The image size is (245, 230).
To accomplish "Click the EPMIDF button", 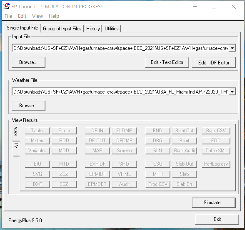I will (97, 174).
